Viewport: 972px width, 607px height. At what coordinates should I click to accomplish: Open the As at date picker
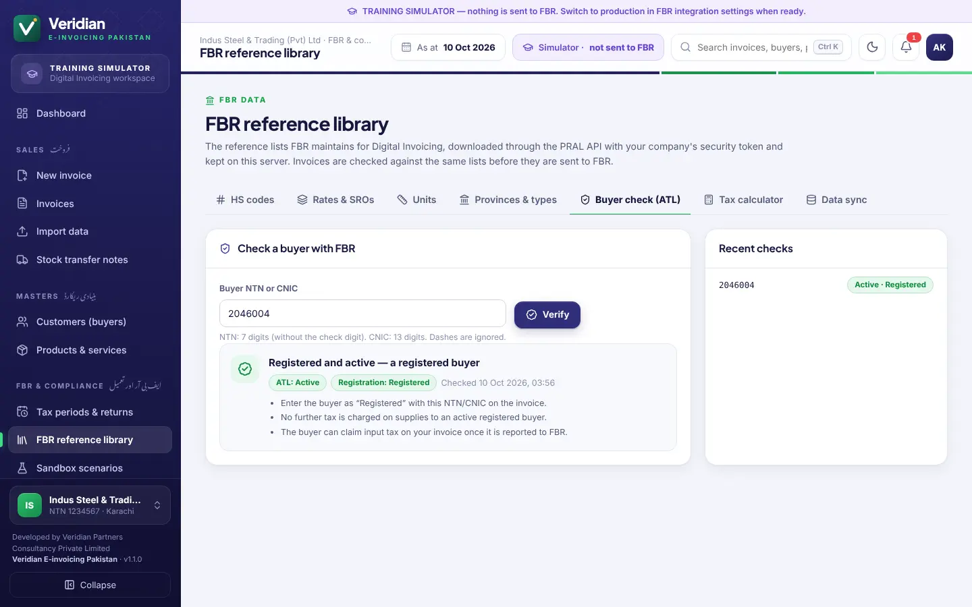click(448, 47)
